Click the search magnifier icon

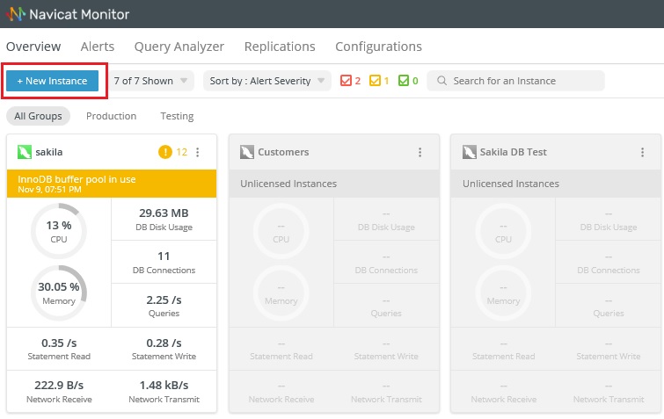click(x=441, y=80)
